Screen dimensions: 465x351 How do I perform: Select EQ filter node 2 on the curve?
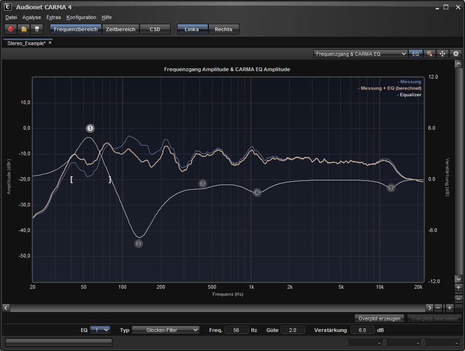139,244
